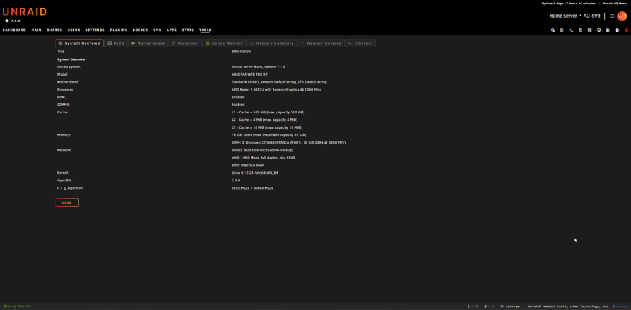This screenshot has width=631, height=310.
Task: Open the hamburger menu near AD-SVR
Action: 612,16
